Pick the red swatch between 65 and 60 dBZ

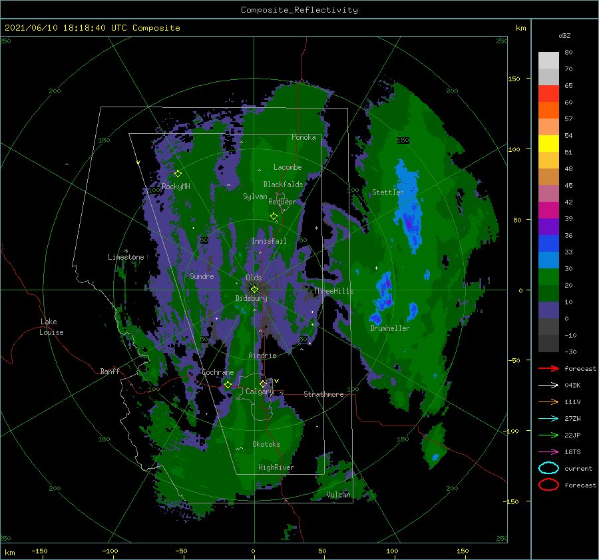[x=548, y=94]
